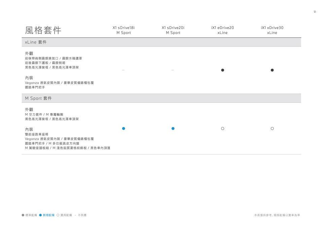Click the page number 12
Viewport: 323px width, 228px height.
(315, 12)
